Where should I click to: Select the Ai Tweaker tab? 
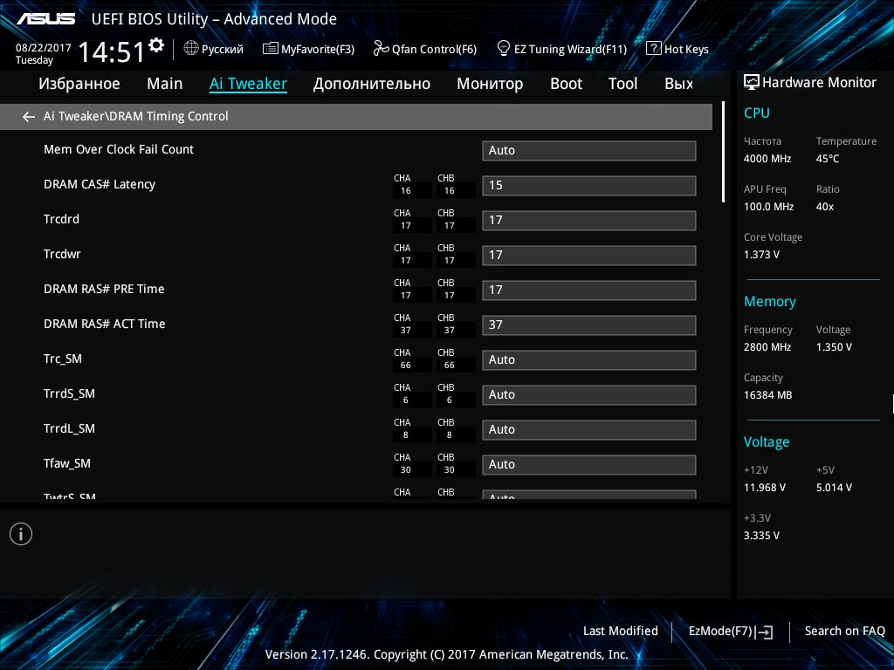pyautogui.click(x=248, y=84)
